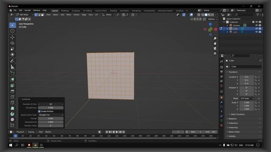Switch to the UV Editing workspace tab
271x152 pixels.
tap(88, 11)
